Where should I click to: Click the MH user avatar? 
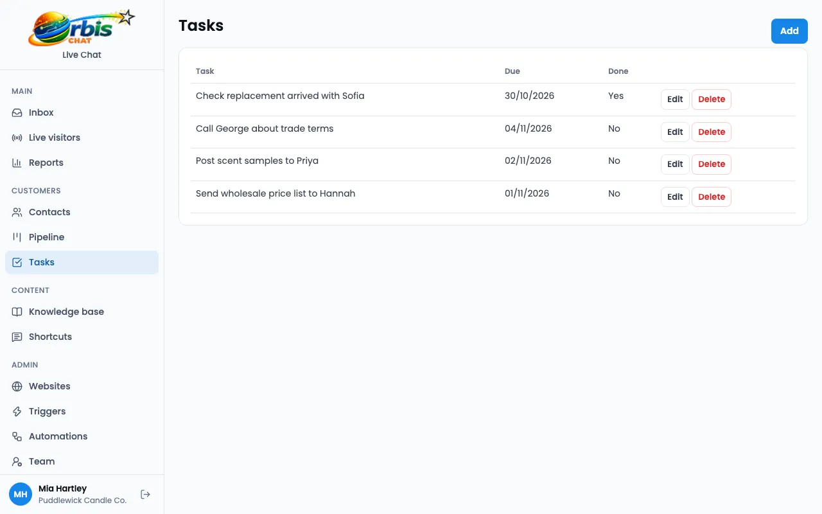pos(21,494)
